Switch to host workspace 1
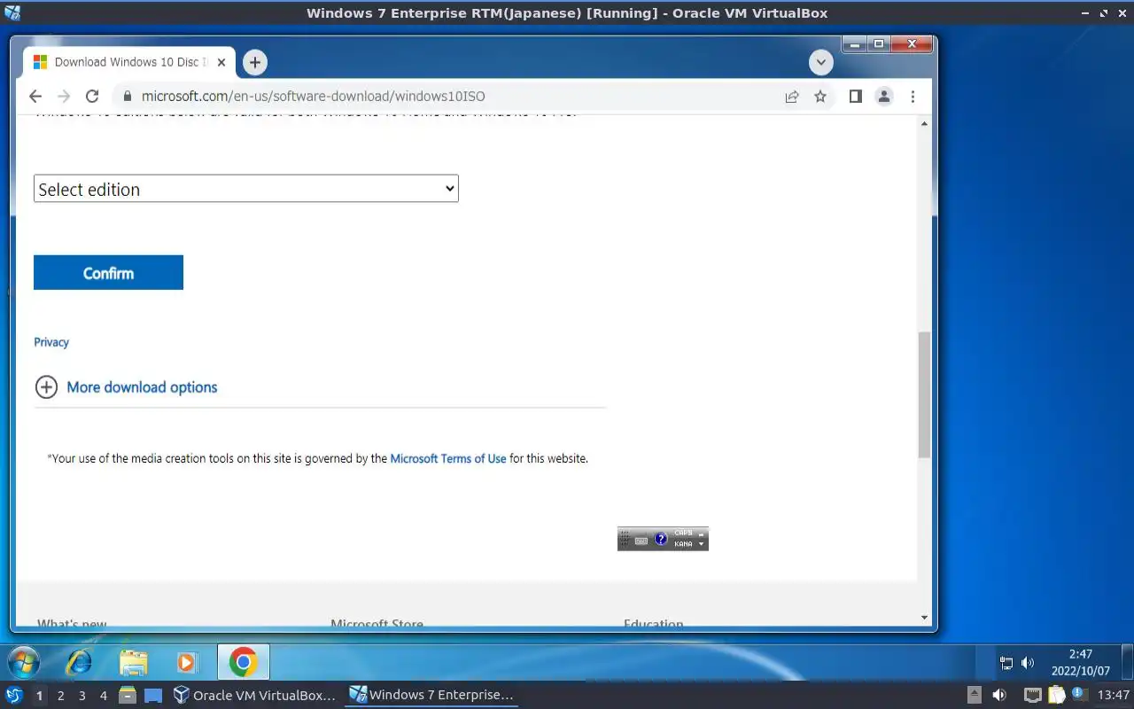The image size is (1134, 709). 39,696
